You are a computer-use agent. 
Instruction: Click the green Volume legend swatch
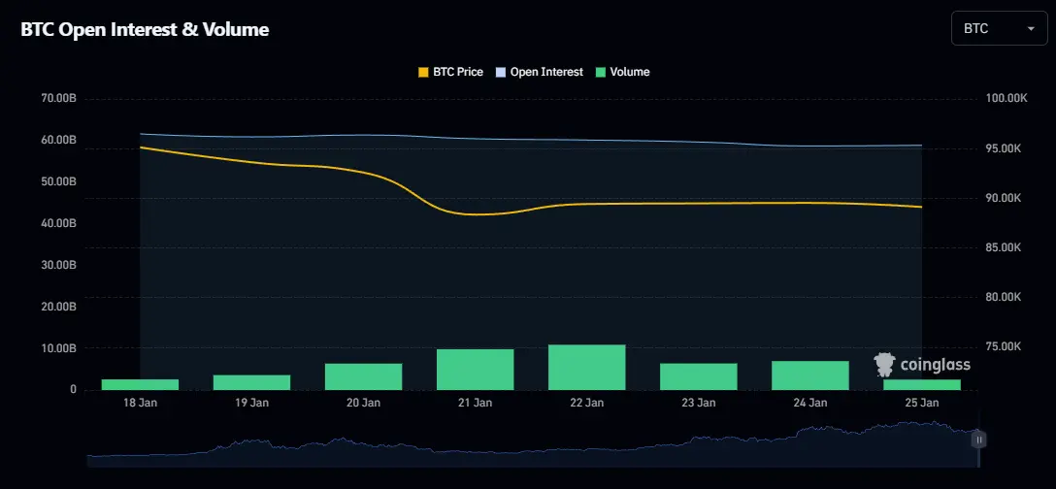pyautogui.click(x=601, y=72)
